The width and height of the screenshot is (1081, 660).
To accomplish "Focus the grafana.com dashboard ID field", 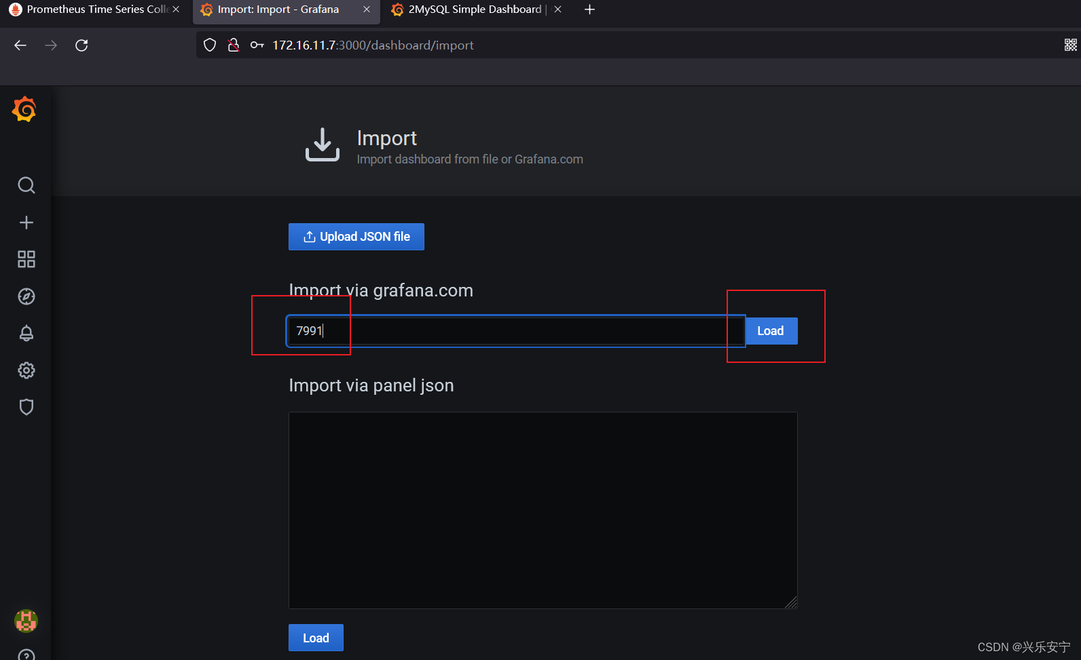I will (x=516, y=331).
